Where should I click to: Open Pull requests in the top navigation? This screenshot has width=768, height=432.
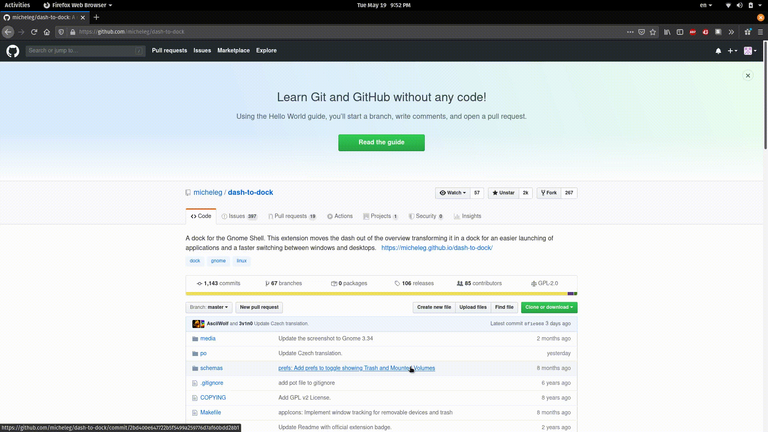(x=170, y=50)
